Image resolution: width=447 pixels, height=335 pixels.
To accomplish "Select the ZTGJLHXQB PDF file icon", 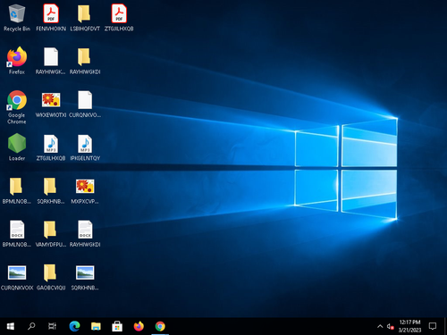I will tap(119, 13).
